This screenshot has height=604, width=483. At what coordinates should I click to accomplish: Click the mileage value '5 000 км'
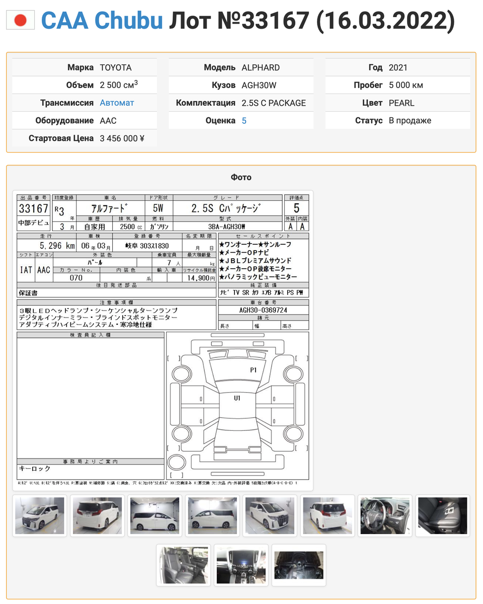(x=406, y=85)
